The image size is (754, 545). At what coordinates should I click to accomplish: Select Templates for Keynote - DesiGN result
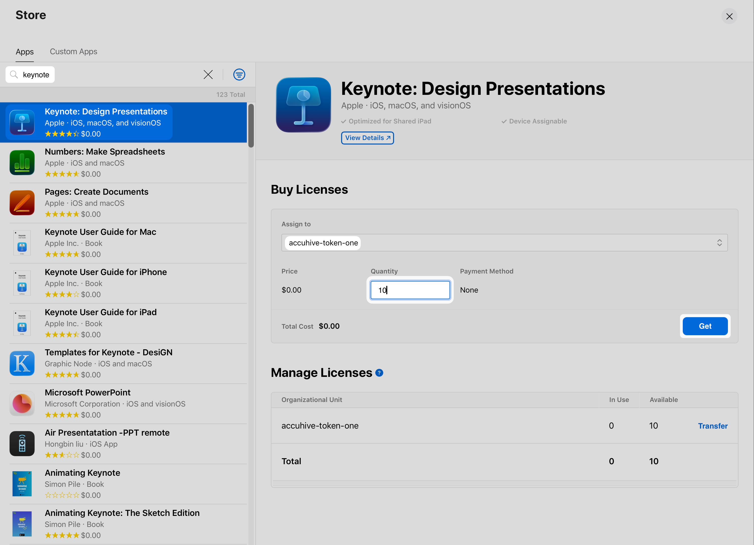point(123,363)
